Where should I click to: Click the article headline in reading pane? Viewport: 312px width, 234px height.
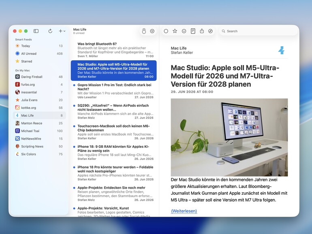pyautogui.click(x=225, y=76)
